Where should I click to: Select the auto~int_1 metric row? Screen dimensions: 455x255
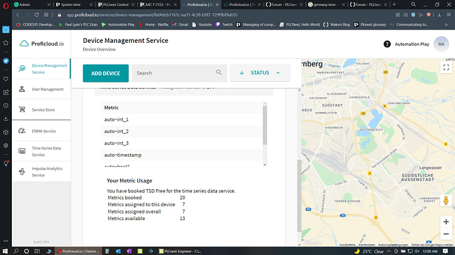pyautogui.click(x=181, y=119)
